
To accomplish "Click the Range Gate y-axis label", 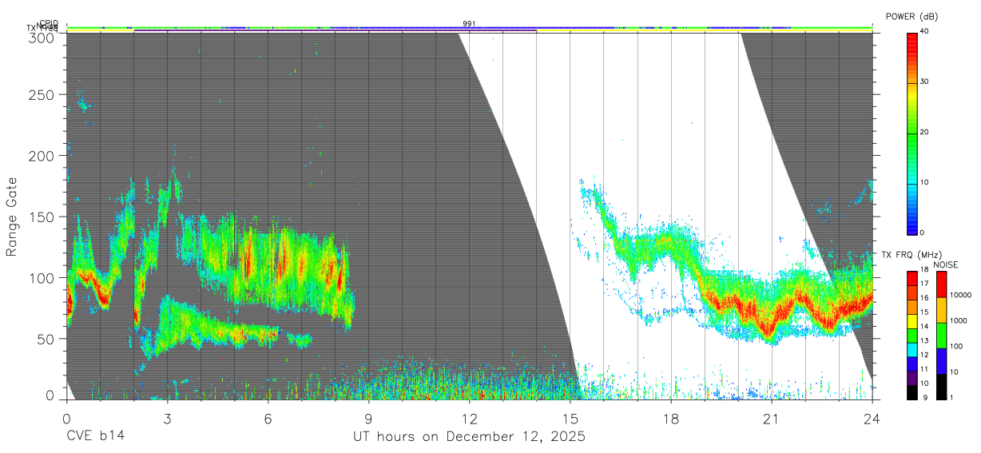I will pyautogui.click(x=12, y=217).
